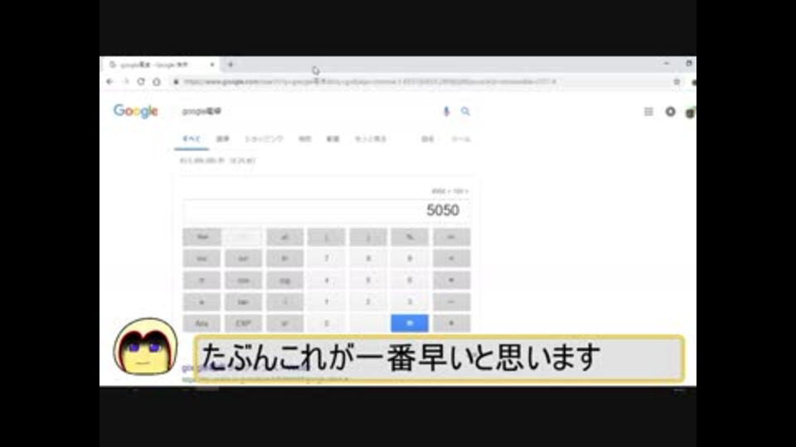Click the log function key
The width and height of the screenshot is (796, 447).
[284, 281]
